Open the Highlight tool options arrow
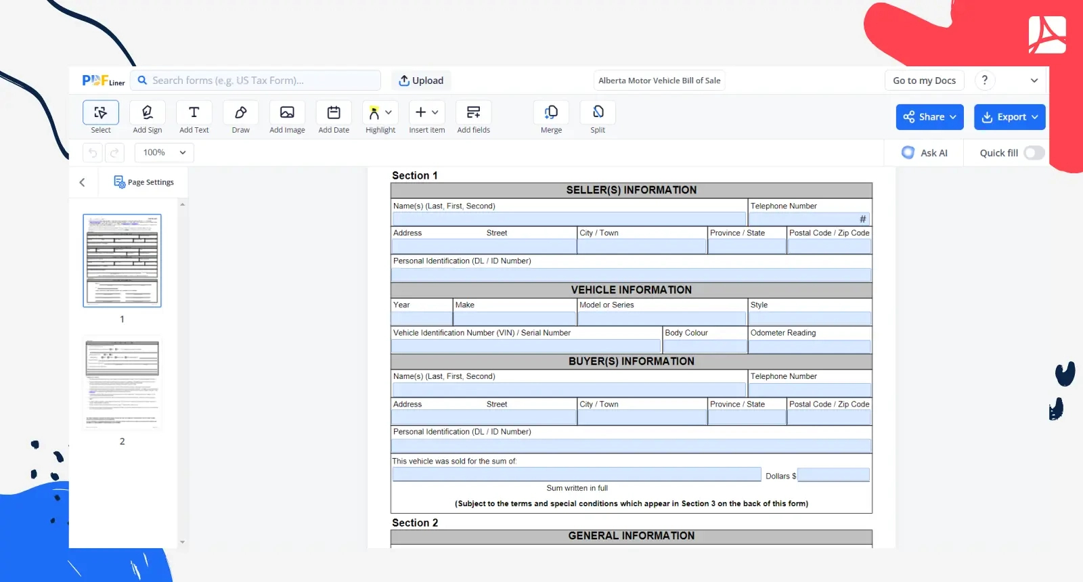This screenshot has height=582, width=1083. click(389, 112)
